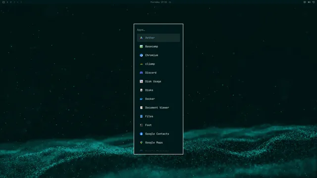
Task: Open the cliamp entry
Action: pyautogui.click(x=158, y=64)
